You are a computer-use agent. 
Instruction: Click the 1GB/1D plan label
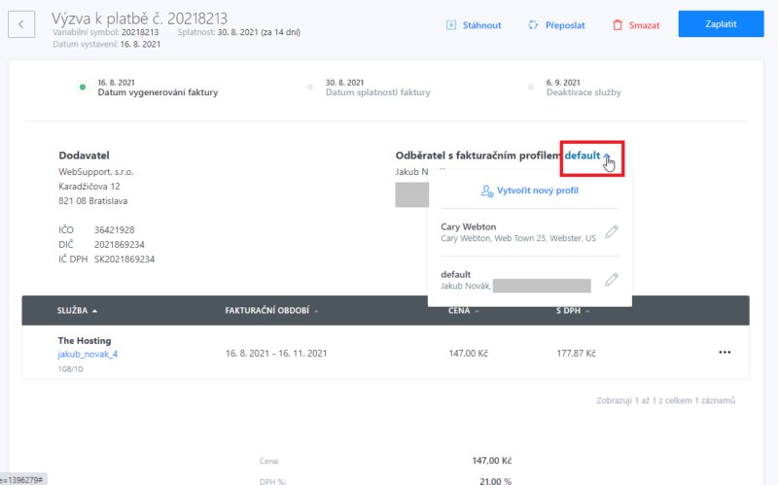(x=70, y=369)
